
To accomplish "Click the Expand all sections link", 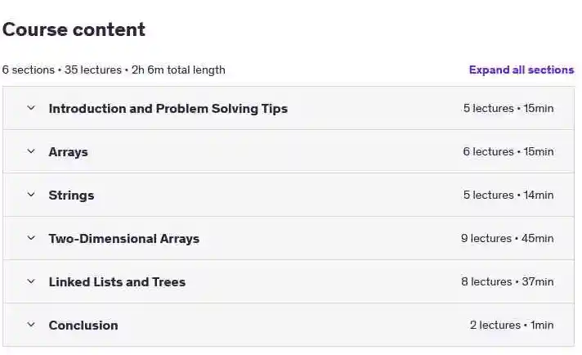I will click(522, 70).
